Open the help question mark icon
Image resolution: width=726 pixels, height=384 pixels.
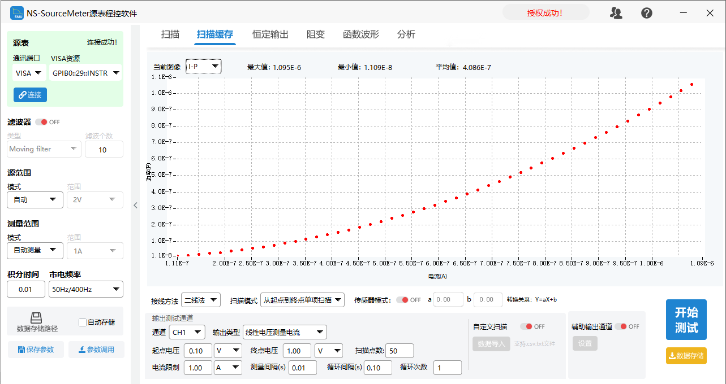[x=647, y=13]
